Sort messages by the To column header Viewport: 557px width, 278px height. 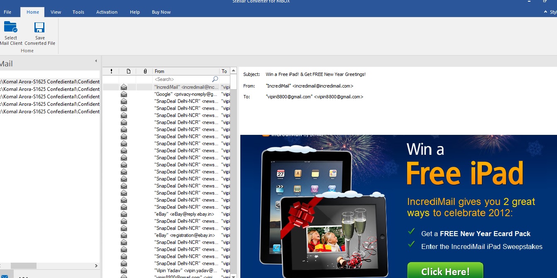coord(225,71)
